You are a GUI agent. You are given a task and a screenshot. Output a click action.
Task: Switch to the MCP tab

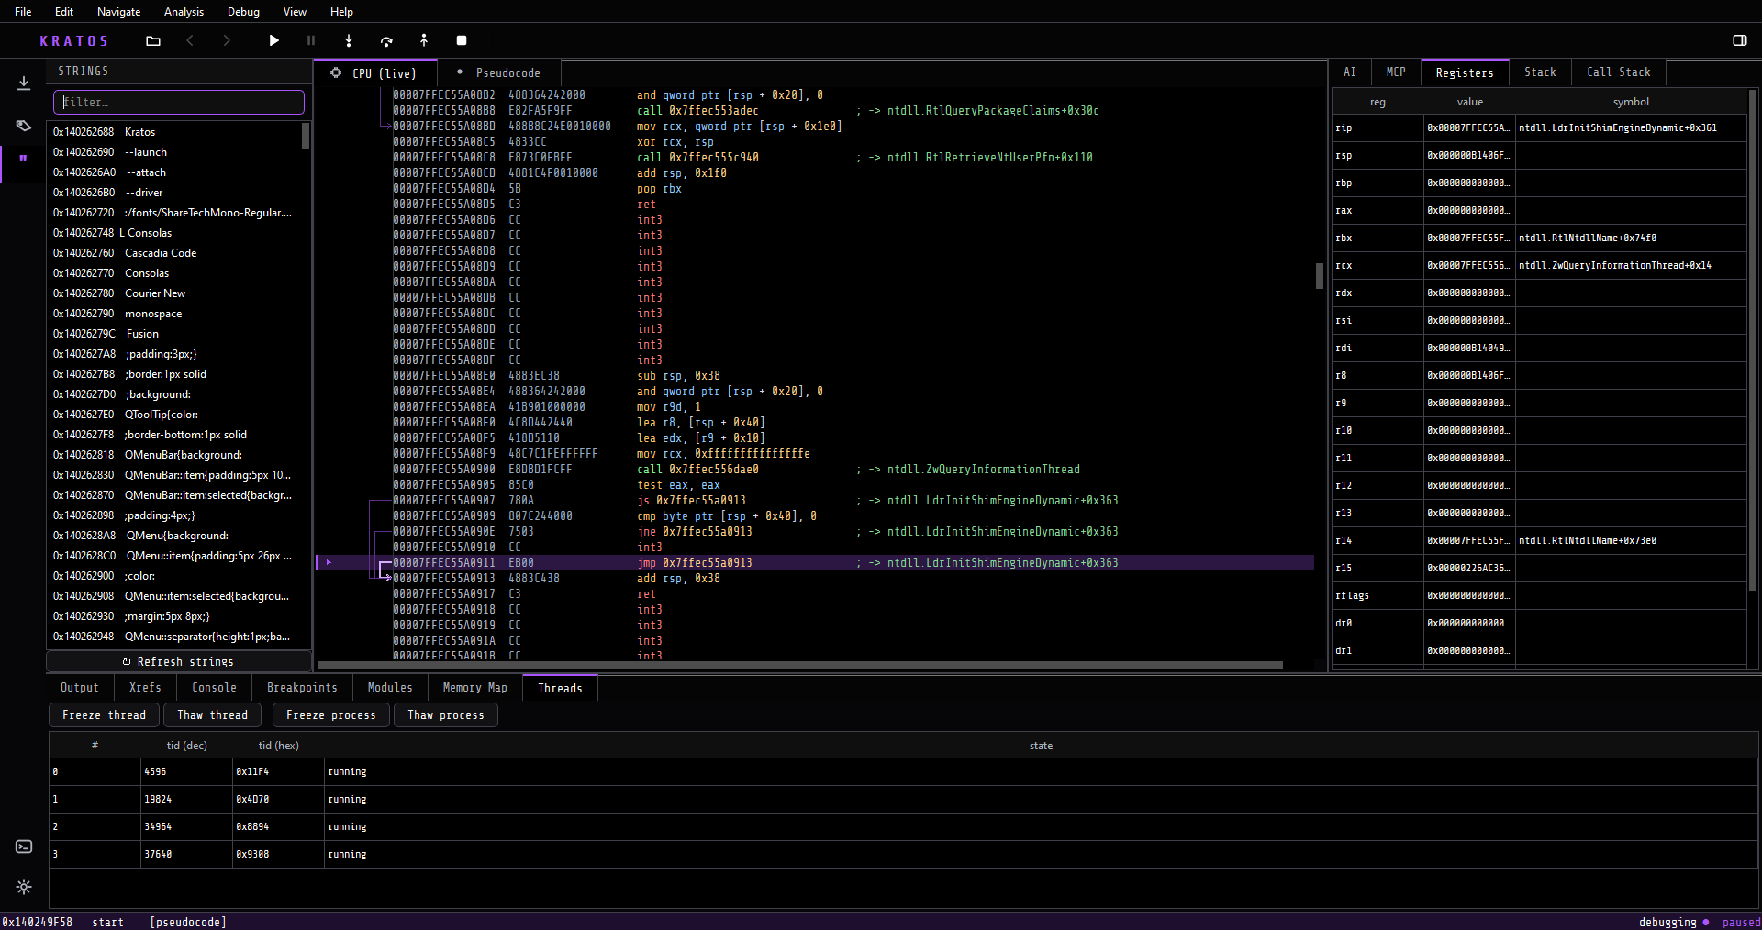pyautogui.click(x=1396, y=72)
